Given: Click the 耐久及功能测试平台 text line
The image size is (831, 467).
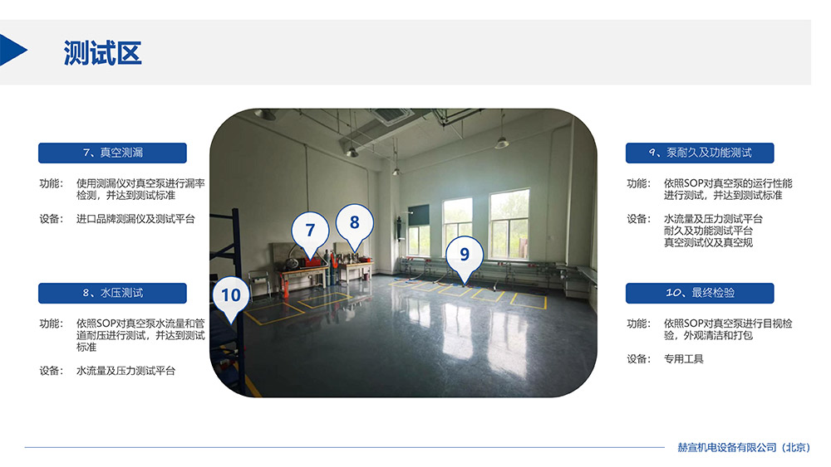Looking at the screenshot, I should (x=708, y=231).
